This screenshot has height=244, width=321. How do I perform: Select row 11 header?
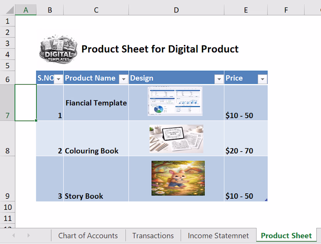[7, 218]
